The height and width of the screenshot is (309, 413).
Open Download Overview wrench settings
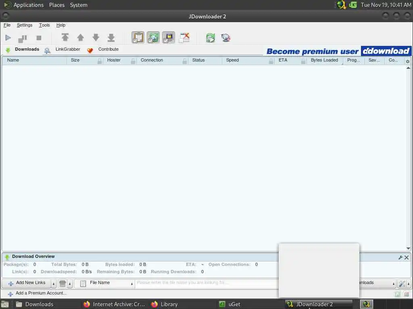(400, 257)
